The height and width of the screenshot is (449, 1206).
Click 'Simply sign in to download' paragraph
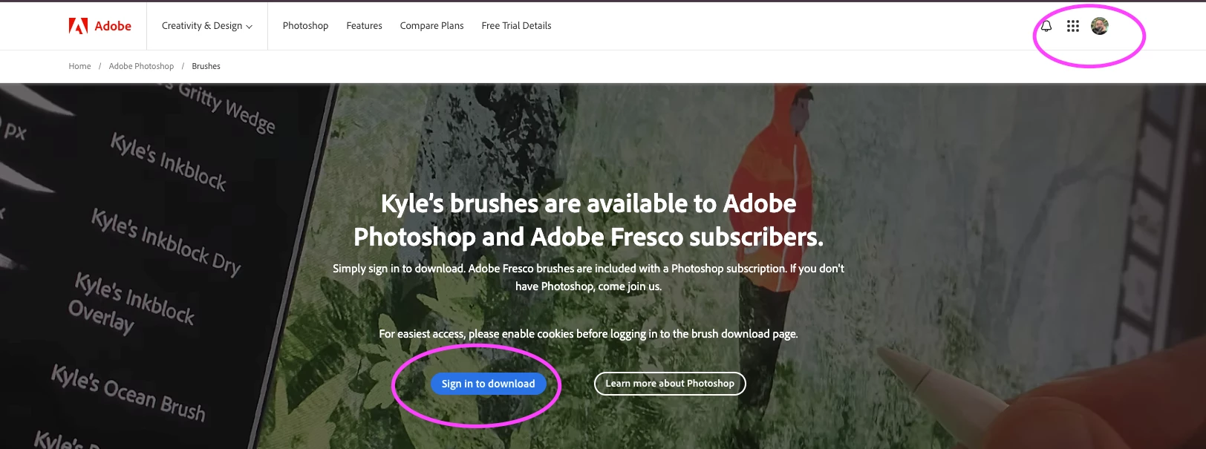point(588,278)
